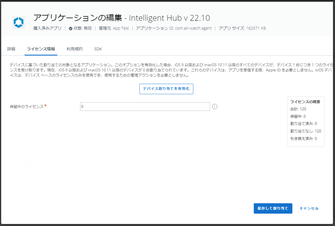The width and height of the screenshot is (335, 226).
Task: Click 引き換え済み: 0 in license summary
Action: pyautogui.click(x=303, y=139)
